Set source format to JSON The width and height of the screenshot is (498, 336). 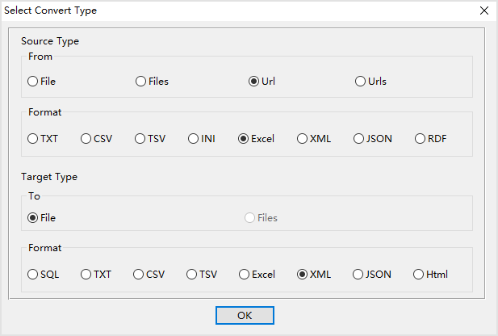tap(359, 139)
